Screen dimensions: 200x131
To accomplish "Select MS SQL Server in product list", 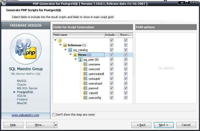I will (27, 88).
